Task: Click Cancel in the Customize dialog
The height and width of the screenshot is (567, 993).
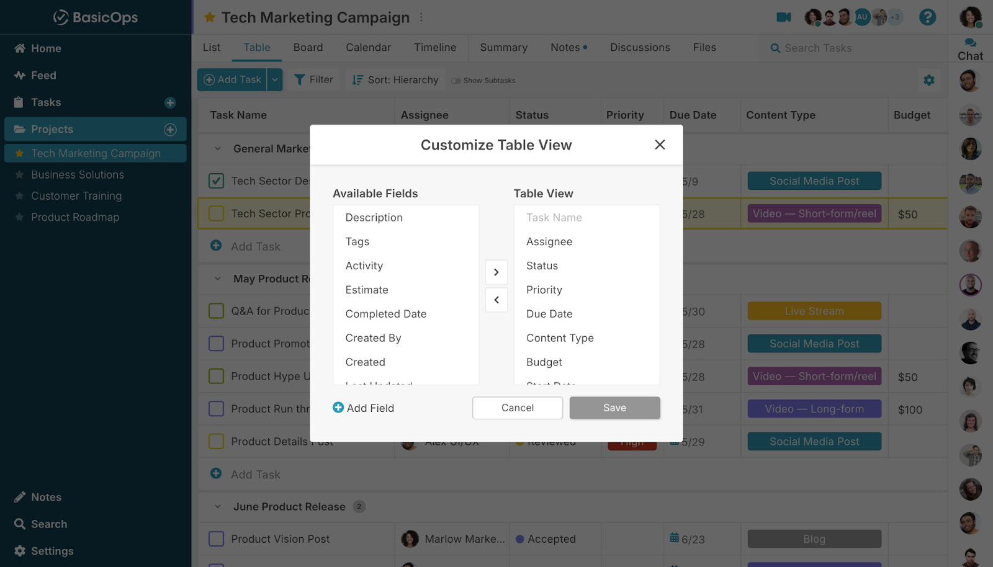Action: [x=517, y=408]
